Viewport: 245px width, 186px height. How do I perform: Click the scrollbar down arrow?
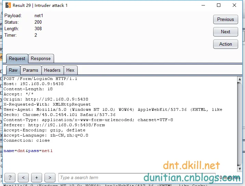pyautogui.click(x=240, y=169)
